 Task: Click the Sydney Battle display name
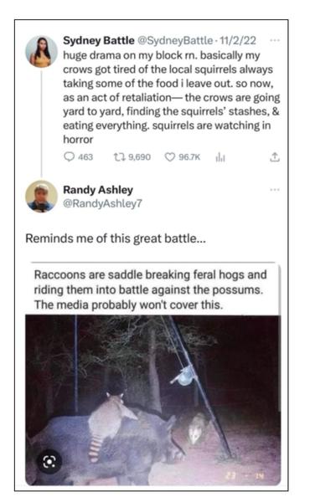pyautogui.click(x=99, y=40)
